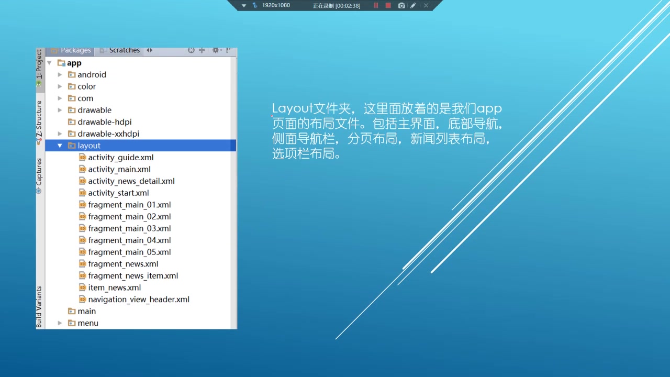The width and height of the screenshot is (670, 377).
Task: Take a snapshot with the camera icon
Action: click(401, 5)
